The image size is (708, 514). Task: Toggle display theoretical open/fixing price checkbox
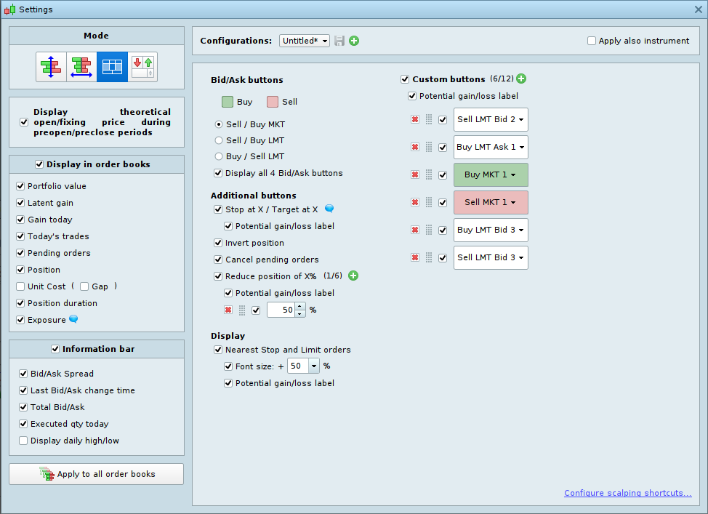(24, 122)
